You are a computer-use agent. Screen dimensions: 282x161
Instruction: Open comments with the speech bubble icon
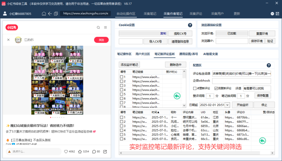coord(94,152)
